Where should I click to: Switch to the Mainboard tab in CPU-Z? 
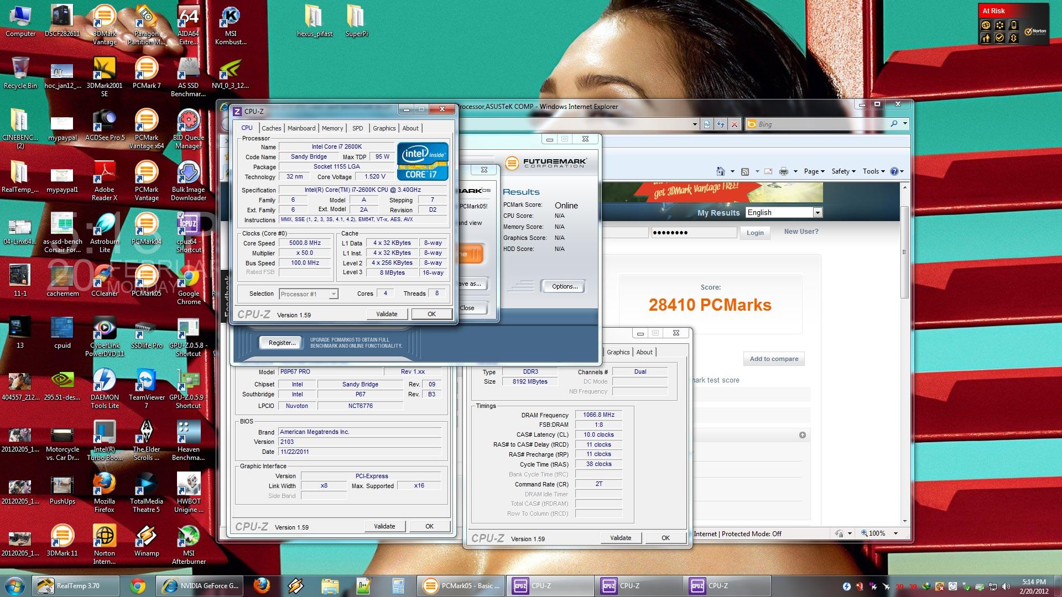[301, 128]
